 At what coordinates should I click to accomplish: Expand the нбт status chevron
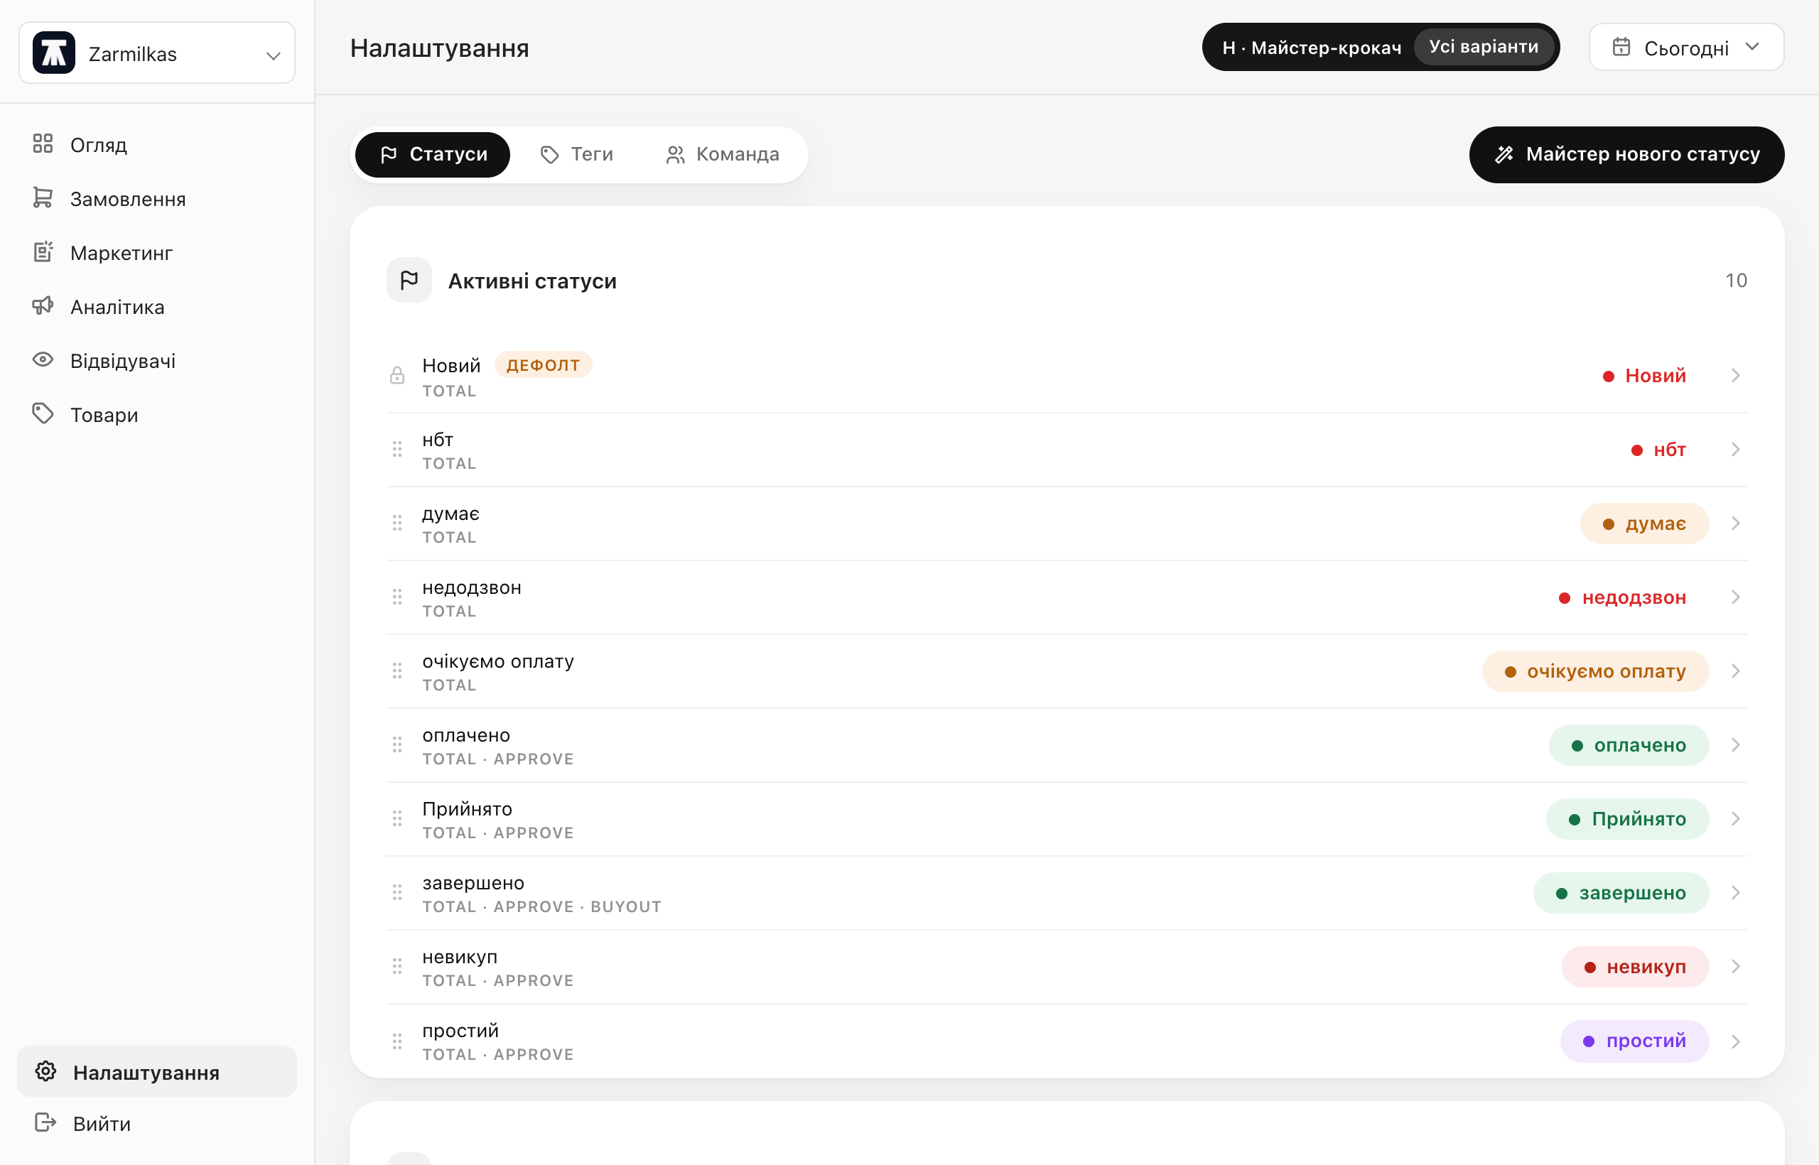(x=1736, y=450)
